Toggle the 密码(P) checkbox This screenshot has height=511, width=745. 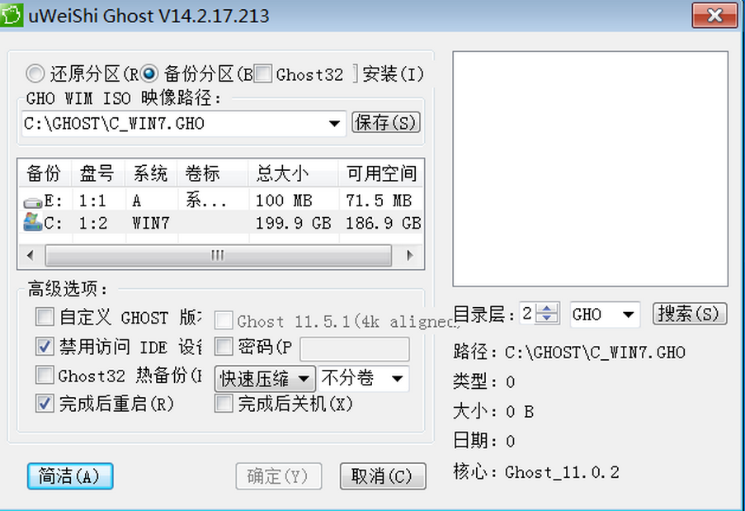pos(224,347)
